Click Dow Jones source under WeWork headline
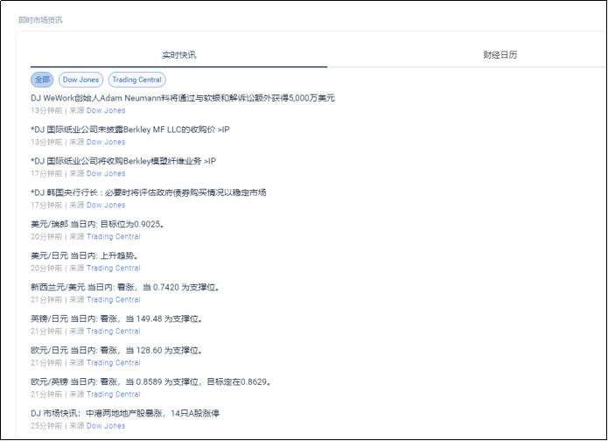The width and height of the screenshot is (608, 441). pos(105,111)
